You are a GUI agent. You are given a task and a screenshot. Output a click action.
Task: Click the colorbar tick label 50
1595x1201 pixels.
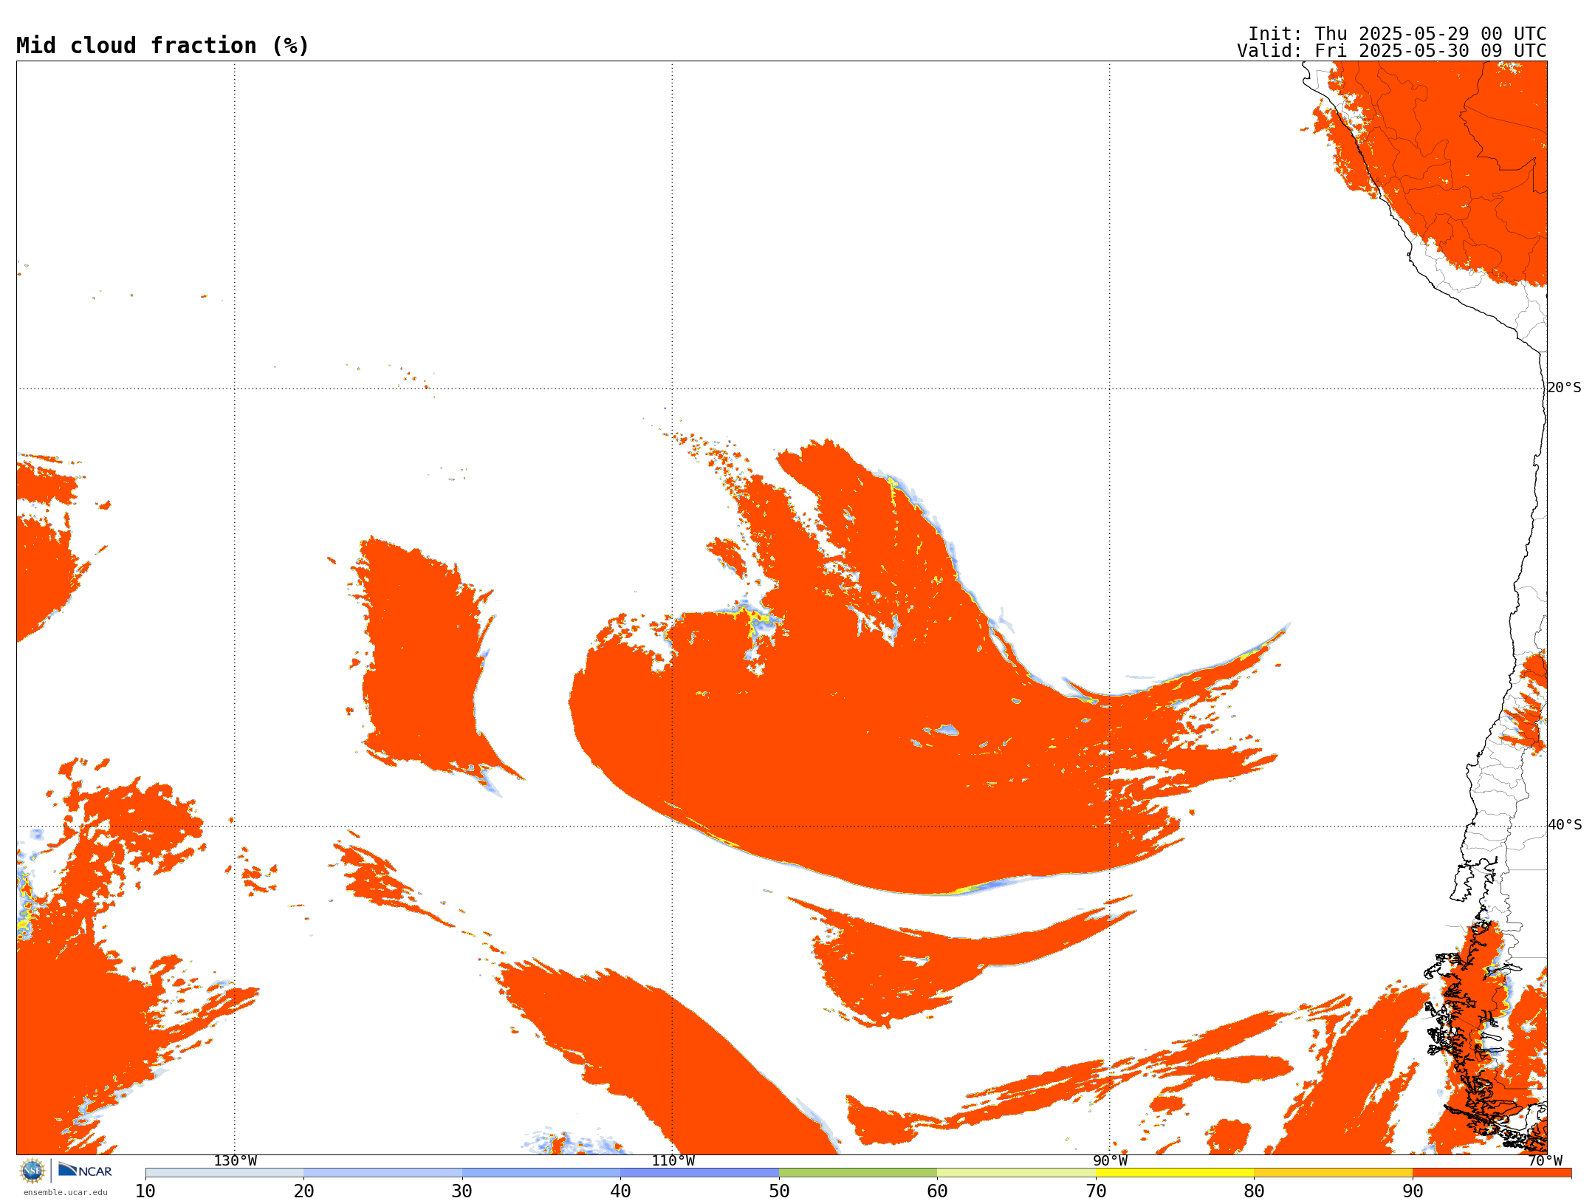click(x=779, y=1191)
